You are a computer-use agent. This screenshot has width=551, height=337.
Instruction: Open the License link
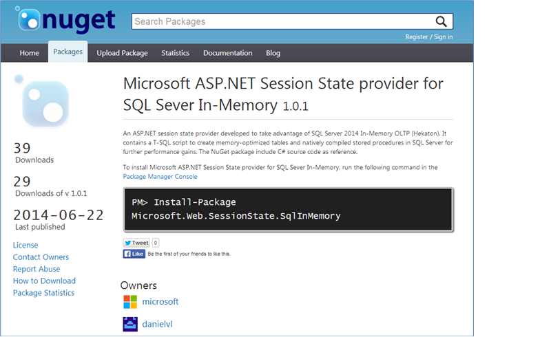[25, 245]
